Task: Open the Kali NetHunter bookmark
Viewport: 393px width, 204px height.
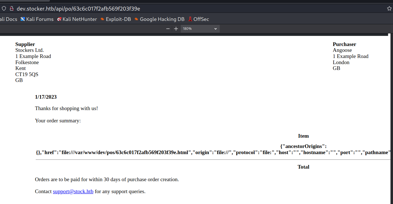Action: pos(77,19)
